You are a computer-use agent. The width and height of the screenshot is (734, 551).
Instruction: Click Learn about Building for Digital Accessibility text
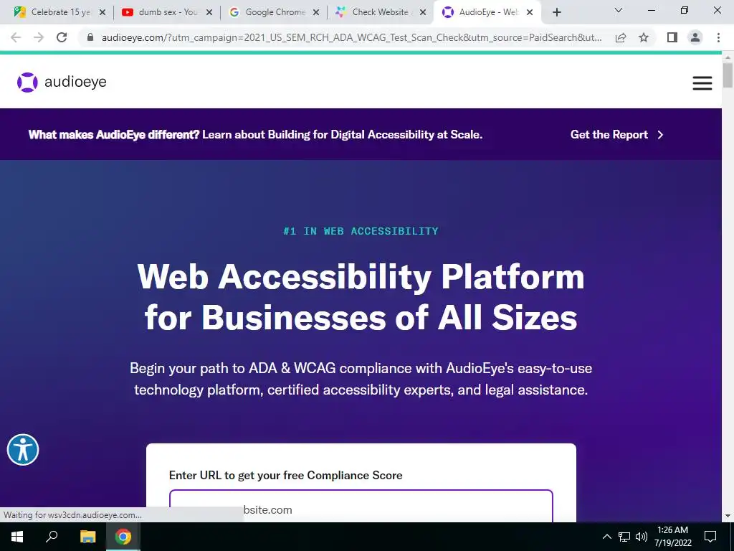click(x=342, y=134)
